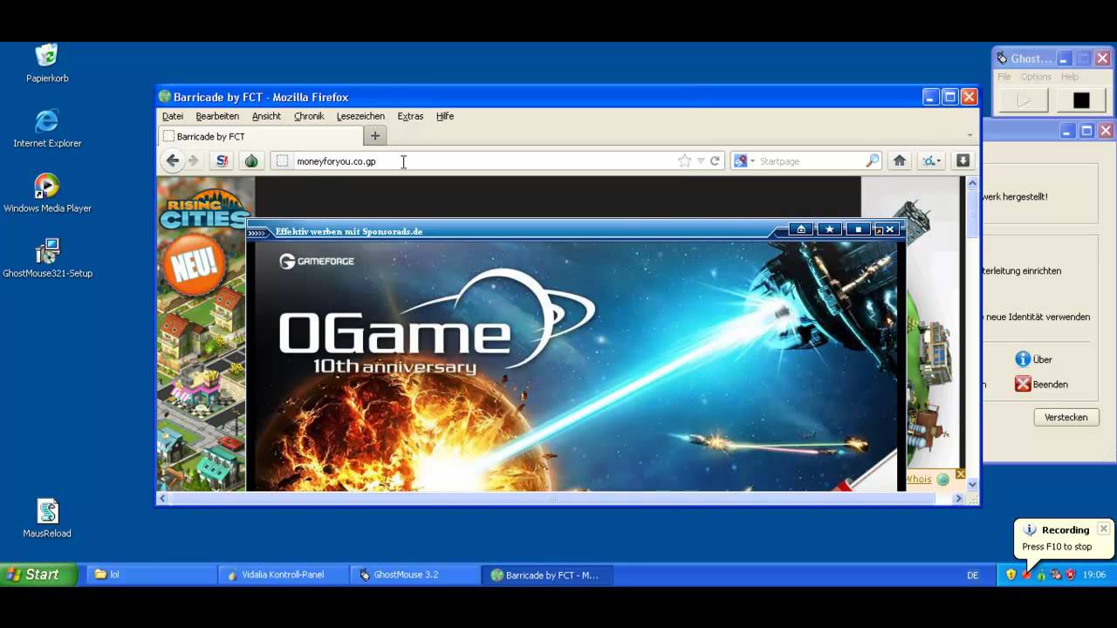The height and width of the screenshot is (628, 1117).
Task: Open the Extras menu
Action: point(410,116)
